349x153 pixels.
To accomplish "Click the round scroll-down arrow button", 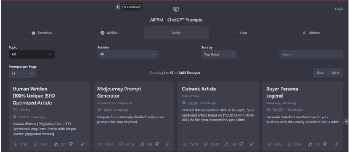I will point(346,121).
